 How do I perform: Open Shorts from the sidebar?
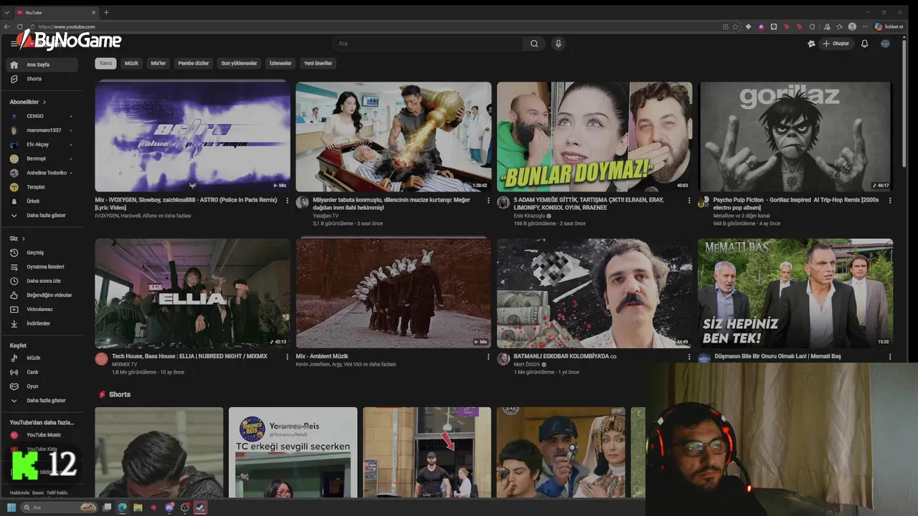(x=41, y=79)
